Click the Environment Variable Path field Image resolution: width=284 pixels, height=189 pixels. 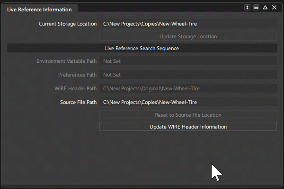pyautogui.click(x=188, y=61)
